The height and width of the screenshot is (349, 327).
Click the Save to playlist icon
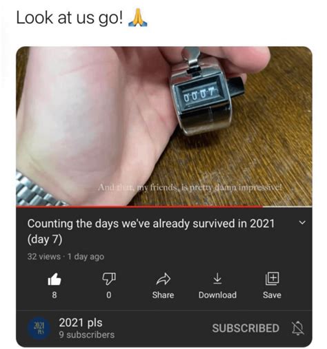point(272,279)
